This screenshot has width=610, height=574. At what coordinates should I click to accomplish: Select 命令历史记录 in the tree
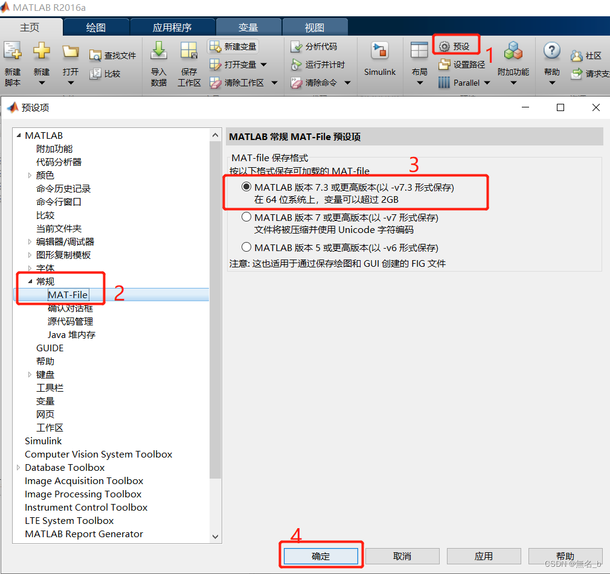[63, 188]
